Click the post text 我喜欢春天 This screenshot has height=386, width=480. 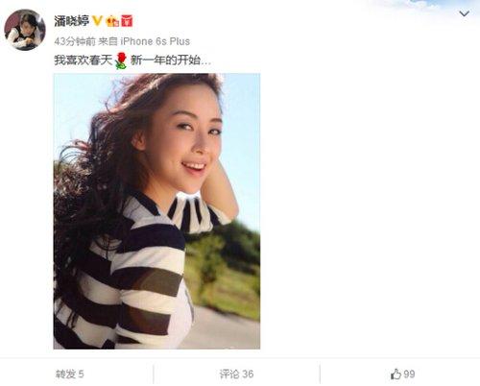[84, 60]
